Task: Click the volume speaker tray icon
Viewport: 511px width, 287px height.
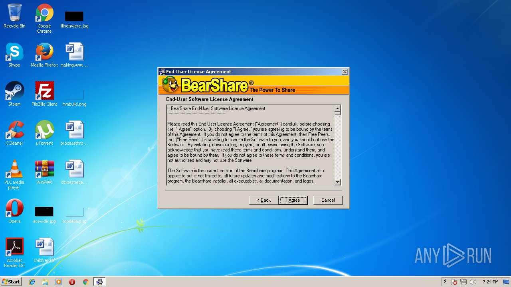Action: pos(473,282)
